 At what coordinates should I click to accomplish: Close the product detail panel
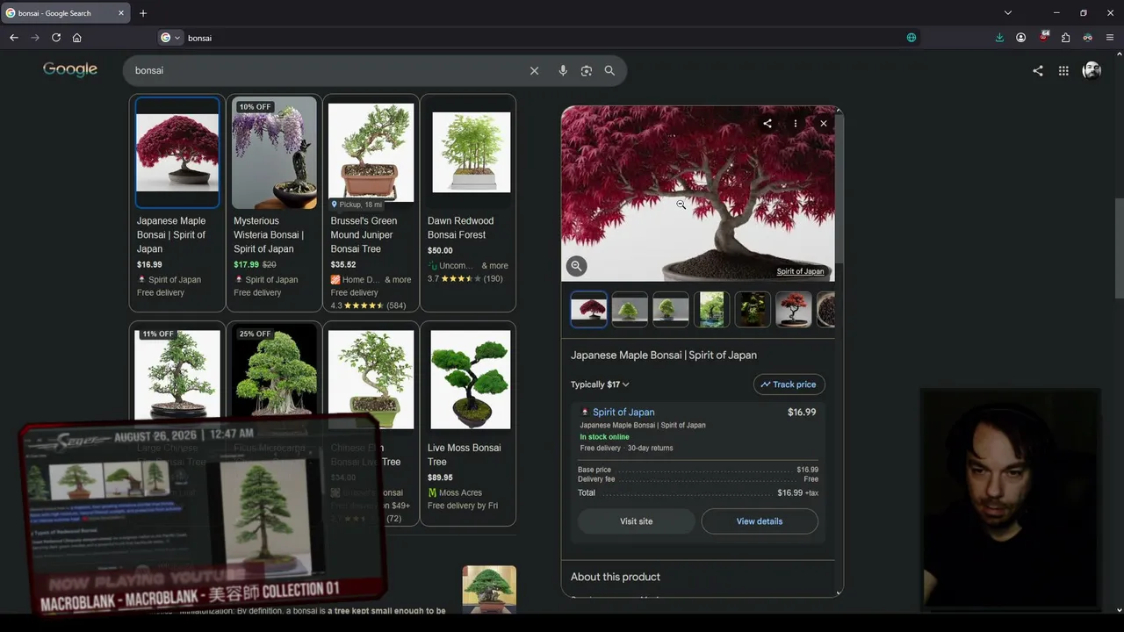(824, 124)
